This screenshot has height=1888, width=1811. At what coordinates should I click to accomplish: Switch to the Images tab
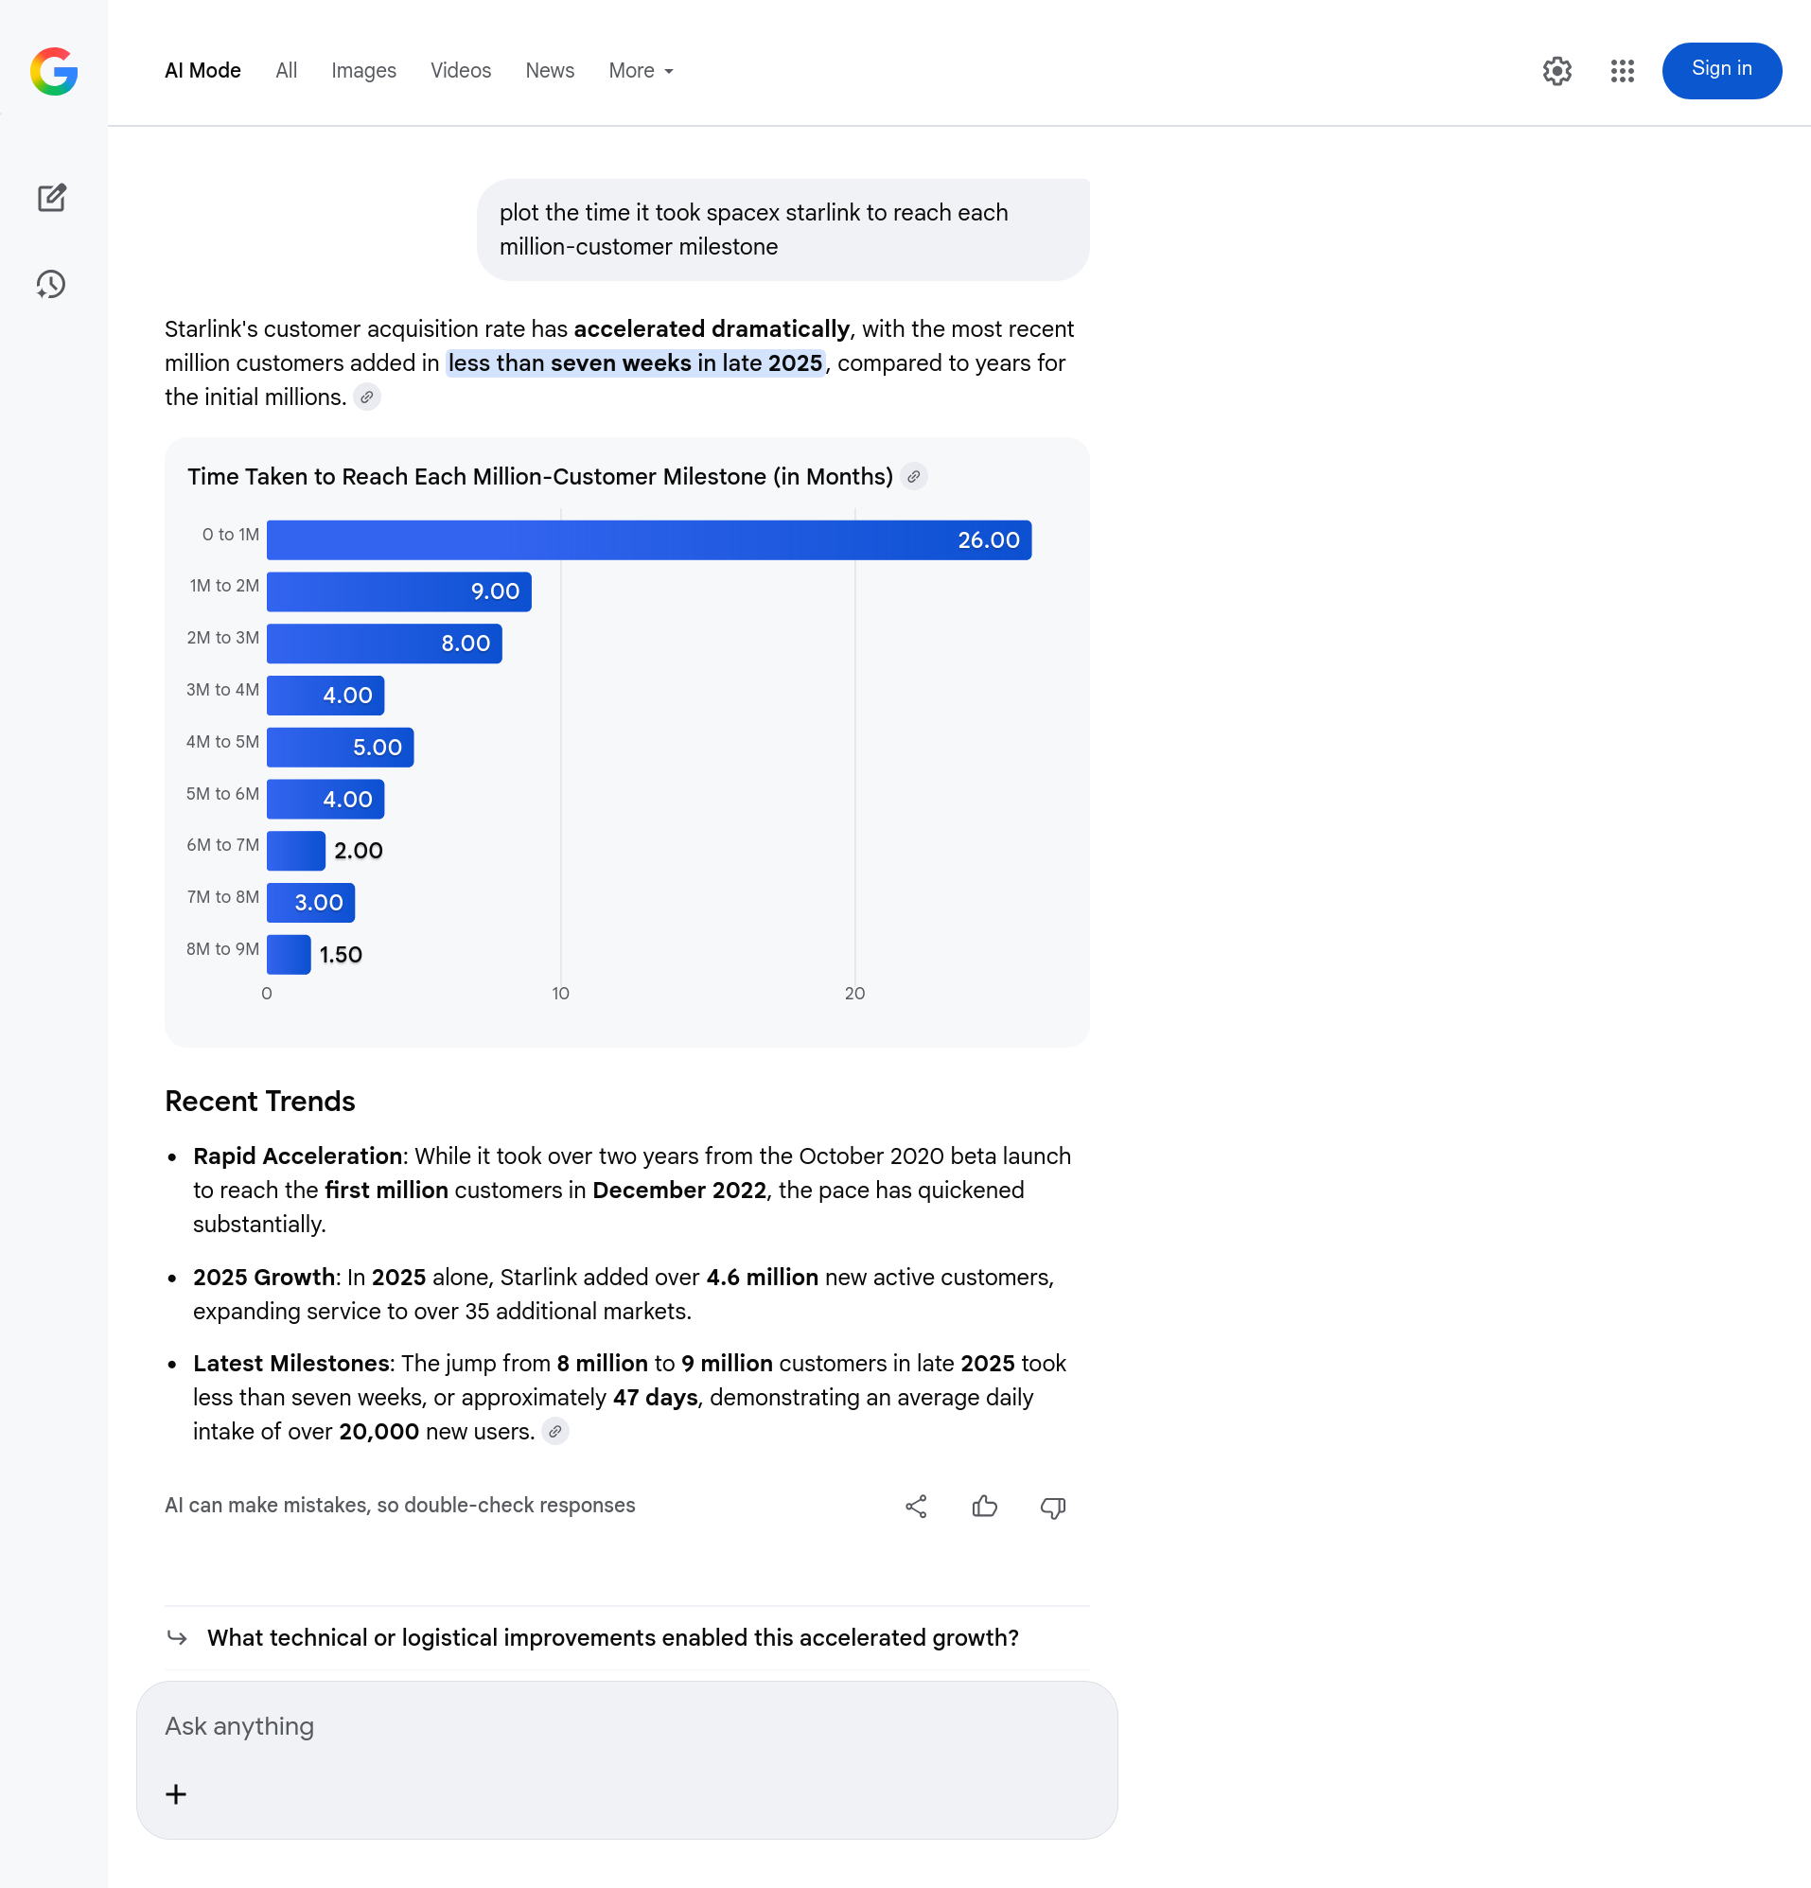click(363, 71)
